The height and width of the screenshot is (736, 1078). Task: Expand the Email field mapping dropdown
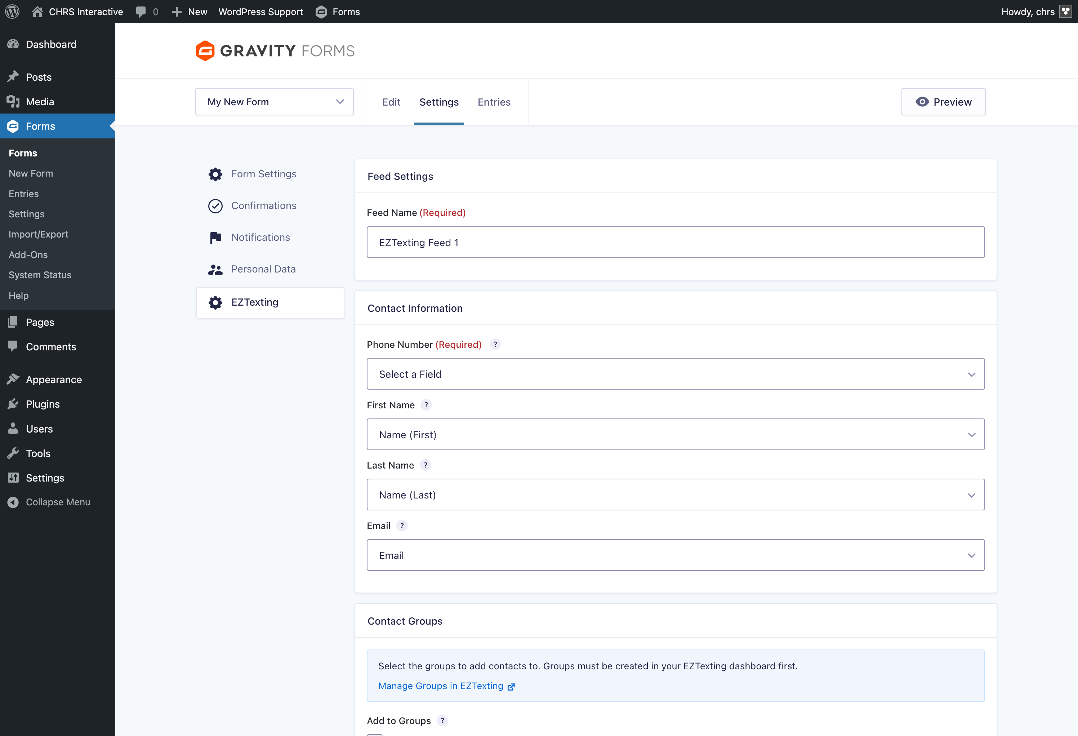(676, 555)
